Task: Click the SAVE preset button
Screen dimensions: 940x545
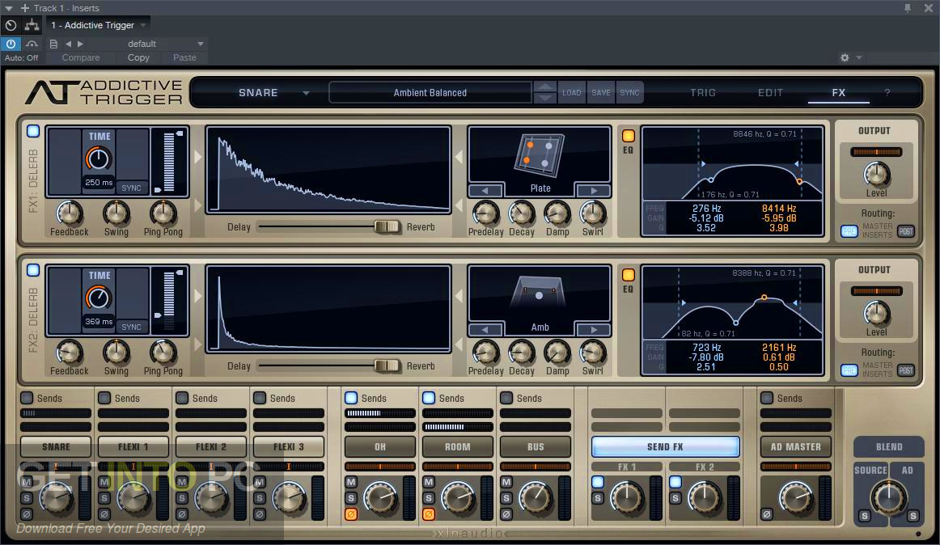Action: (x=601, y=93)
